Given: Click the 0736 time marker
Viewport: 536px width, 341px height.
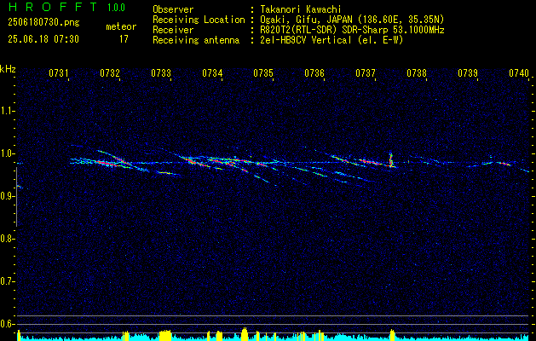Looking at the screenshot, I should (314, 73).
